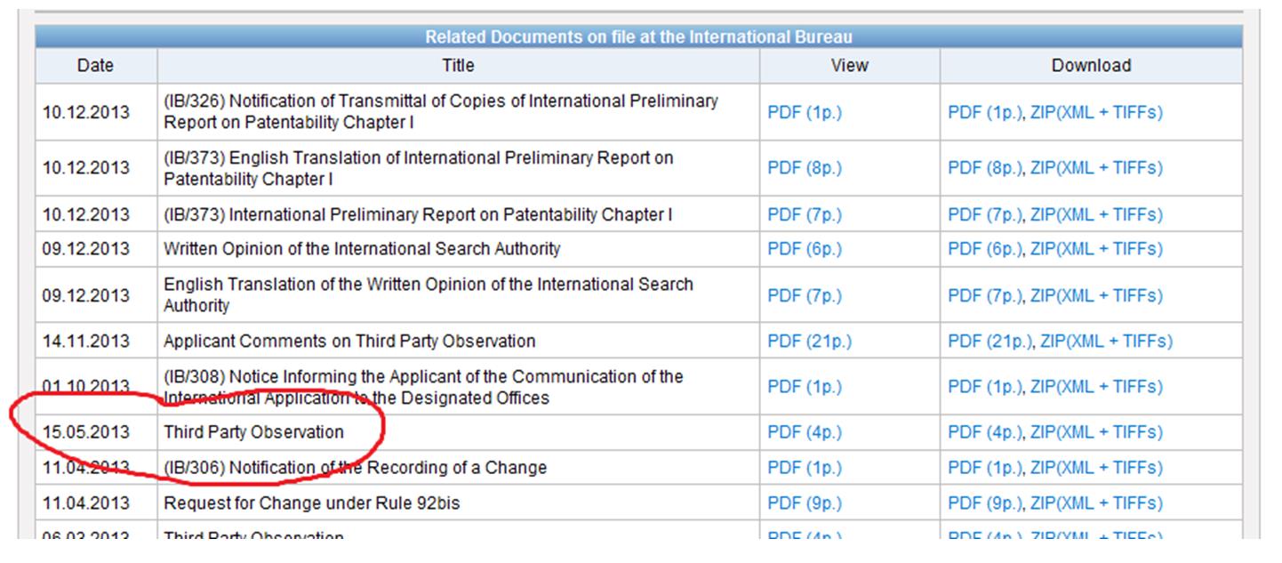Screen dimensions: 1282x563
Task: Download ZIP for IB/373 International Preliminary Report
Action: (1095, 215)
